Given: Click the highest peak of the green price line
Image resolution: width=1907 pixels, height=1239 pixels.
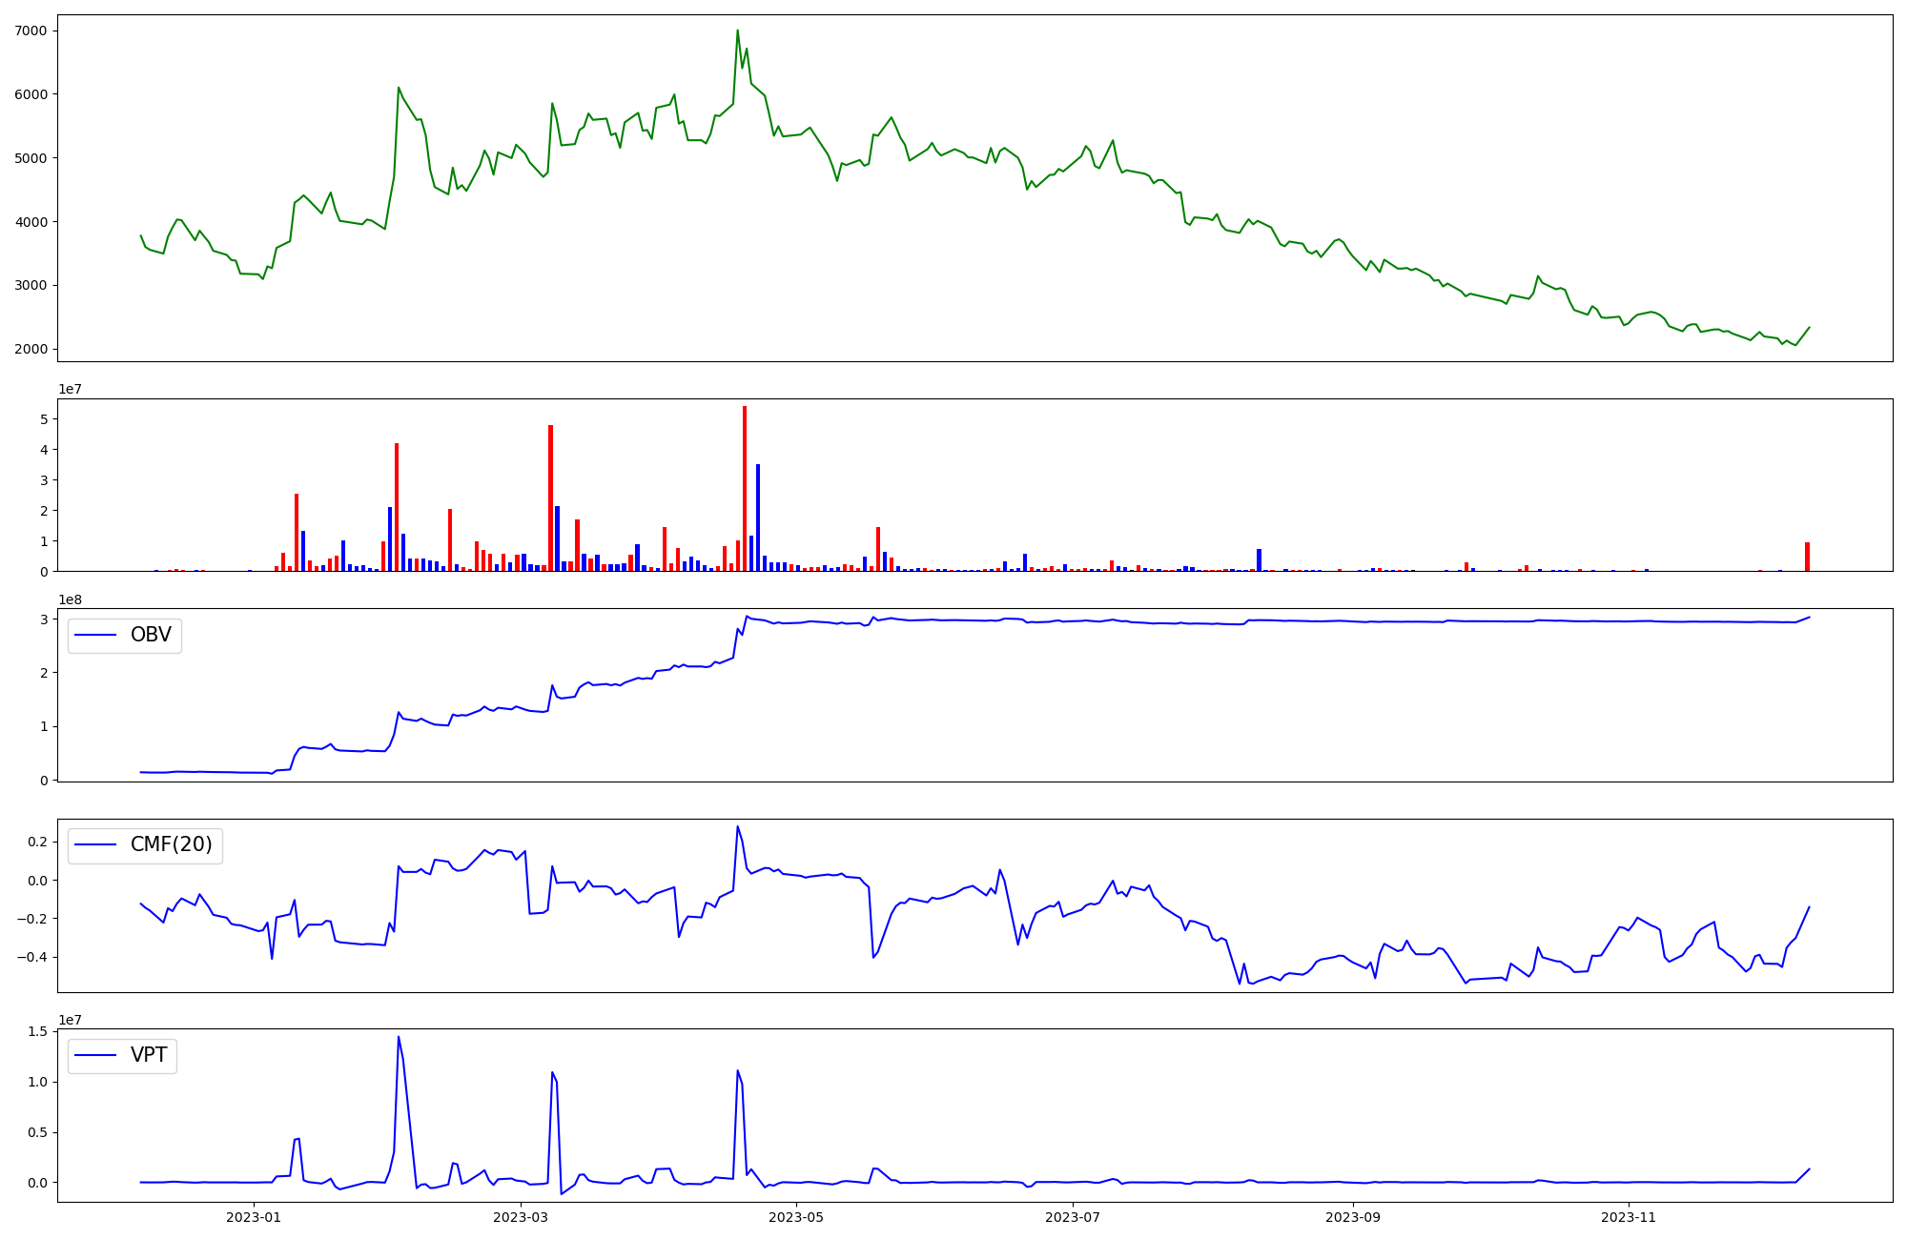Looking at the screenshot, I should [x=737, y=30].
